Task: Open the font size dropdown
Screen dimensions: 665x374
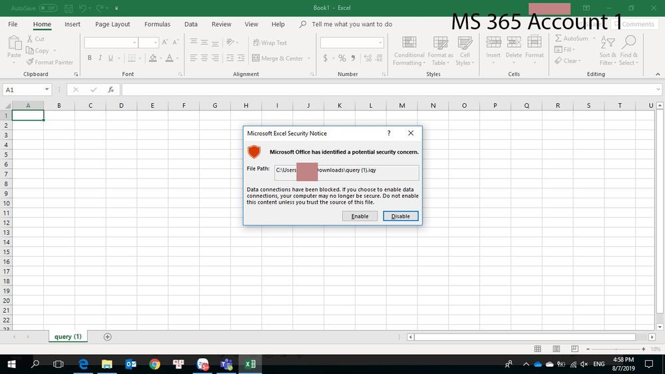Action: coord(155,43)
